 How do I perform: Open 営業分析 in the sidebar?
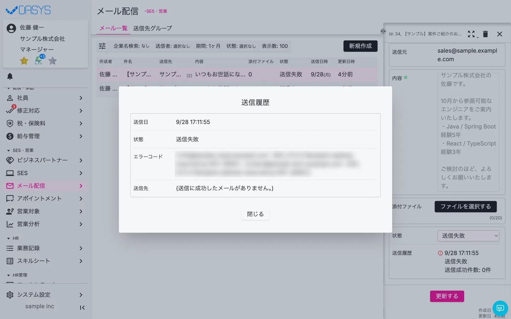point(45,224)
